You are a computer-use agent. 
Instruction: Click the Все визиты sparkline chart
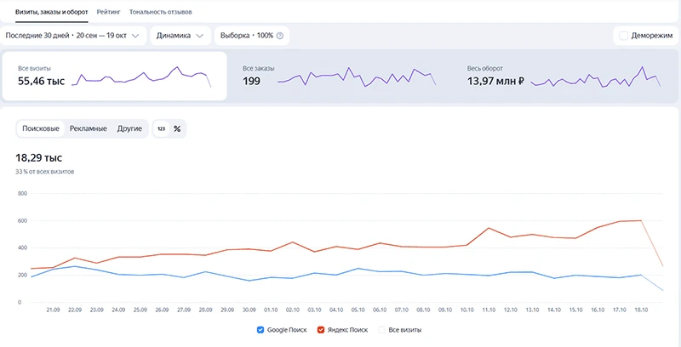tap(141, 77)
